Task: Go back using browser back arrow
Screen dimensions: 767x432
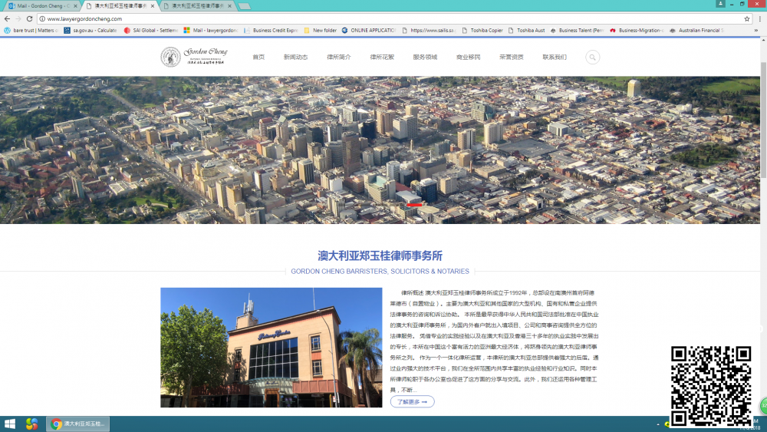Action: point(7,18)
